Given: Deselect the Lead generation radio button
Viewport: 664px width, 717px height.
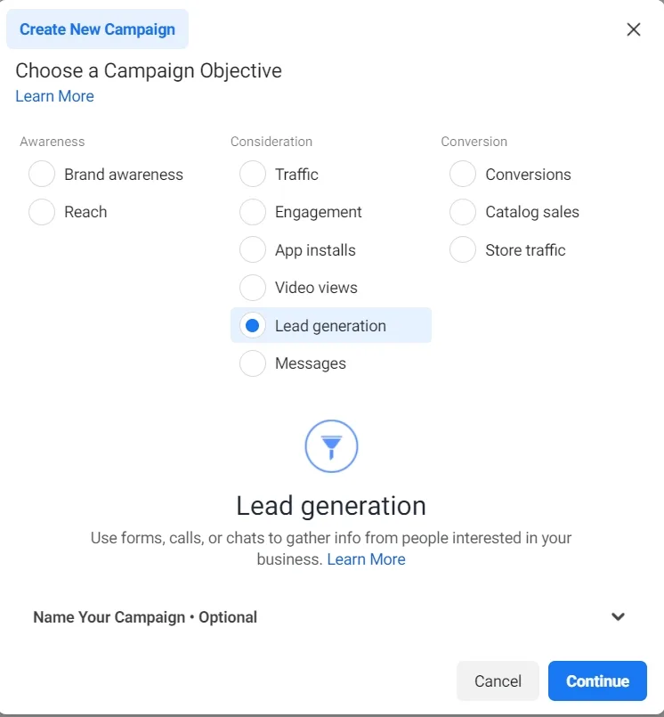Looking at the screenshot, I should tap(252, 325).
